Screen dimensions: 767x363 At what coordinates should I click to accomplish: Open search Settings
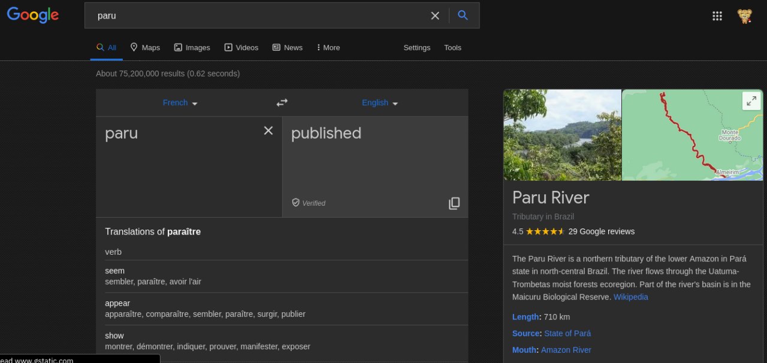(x=416, y=48)
